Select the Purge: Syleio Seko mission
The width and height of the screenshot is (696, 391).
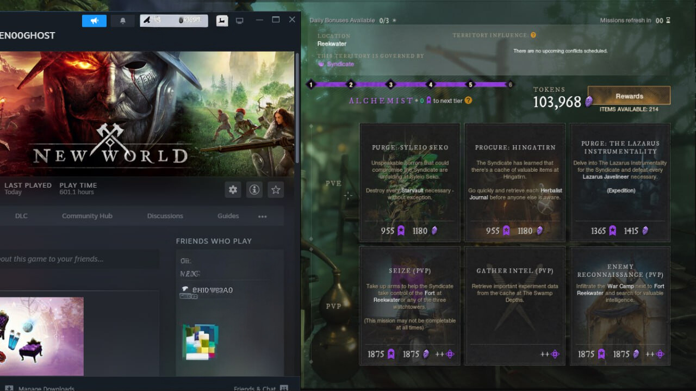410,182
